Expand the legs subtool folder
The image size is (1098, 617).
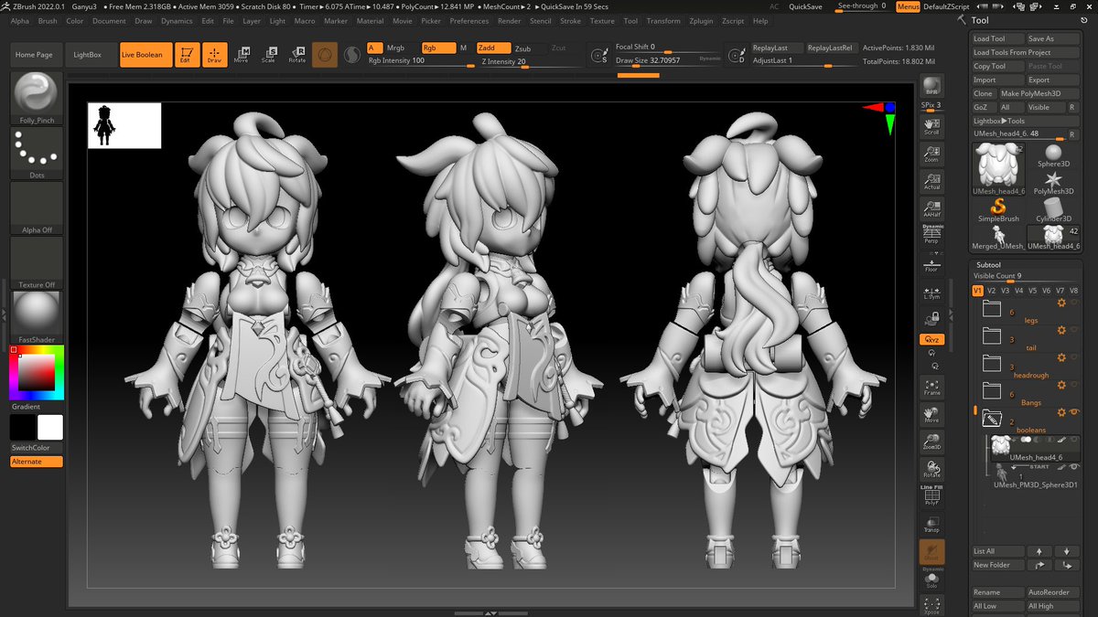pos(992,308)
